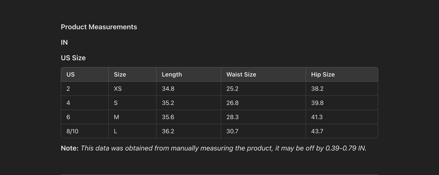Click the US column header
This screenshot has width=439, height=175.
[x=70, y=74]
